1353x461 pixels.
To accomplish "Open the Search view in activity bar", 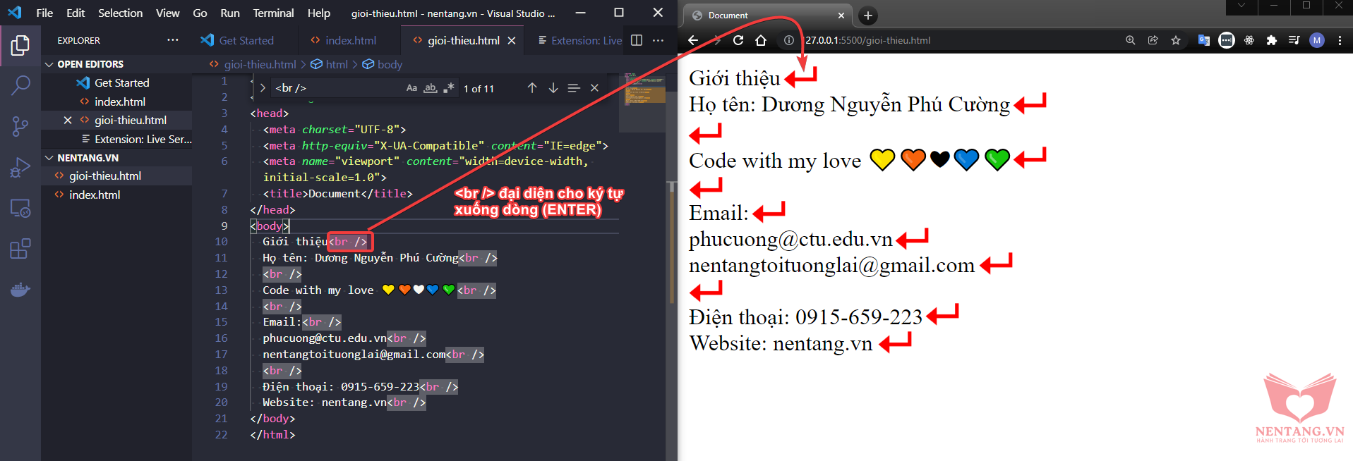I will click(20, 86).
